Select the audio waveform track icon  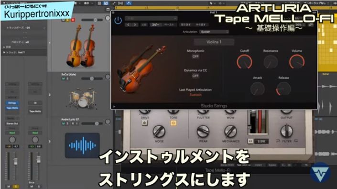[x=82, y=146]
